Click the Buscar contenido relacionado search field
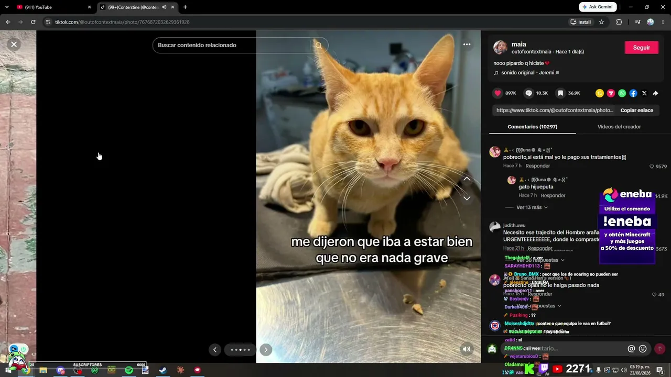 click(x=233, y=46)
